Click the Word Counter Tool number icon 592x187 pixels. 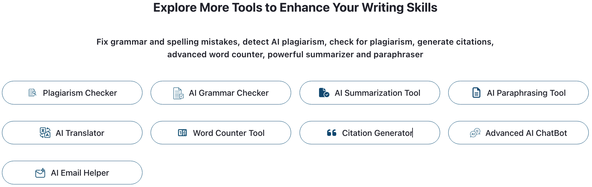(182, 133)
